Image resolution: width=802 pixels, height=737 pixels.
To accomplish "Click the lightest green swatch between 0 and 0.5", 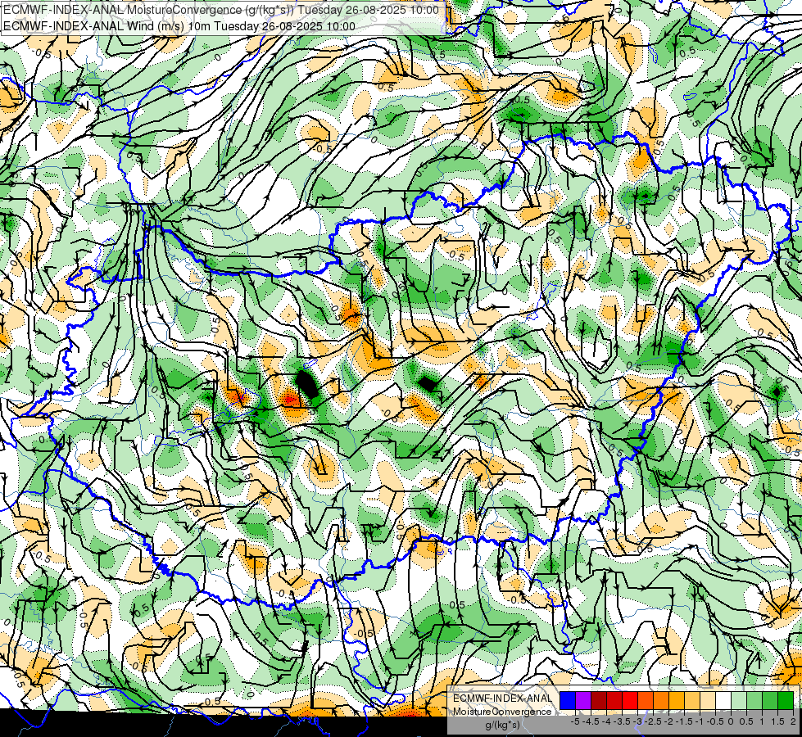I will pos(739,700).
